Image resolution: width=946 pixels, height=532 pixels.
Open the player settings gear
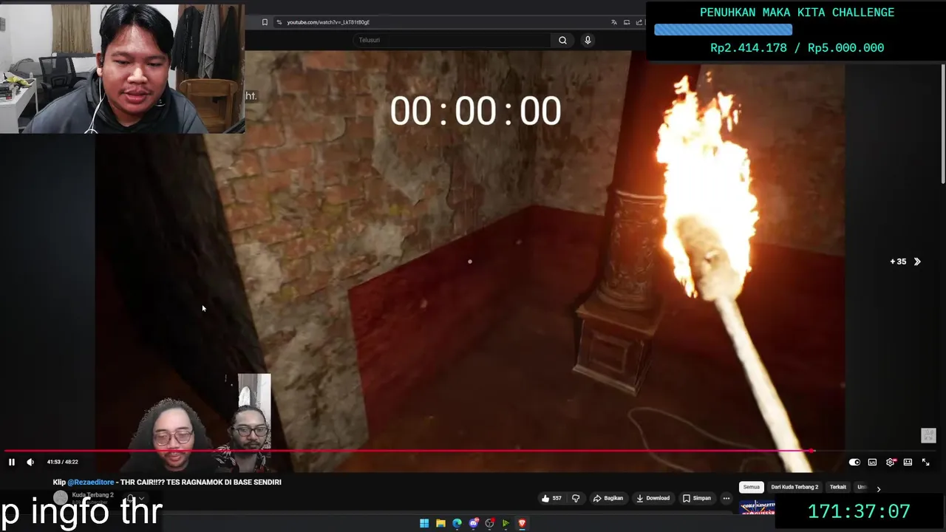[891, 462]
